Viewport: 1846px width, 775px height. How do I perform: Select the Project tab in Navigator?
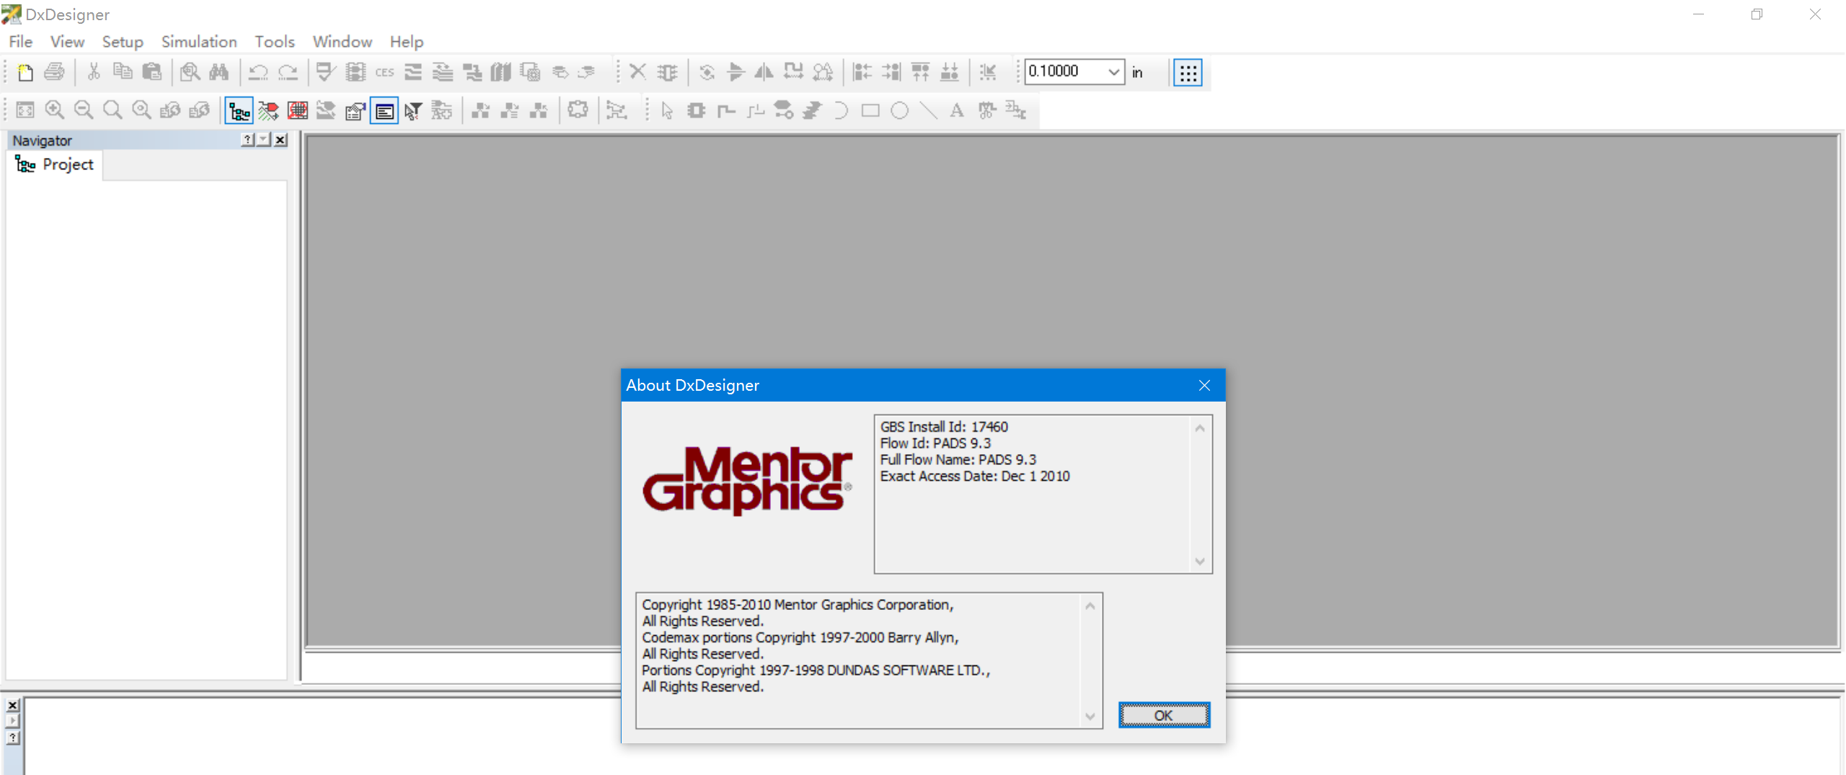coord(55,164)
